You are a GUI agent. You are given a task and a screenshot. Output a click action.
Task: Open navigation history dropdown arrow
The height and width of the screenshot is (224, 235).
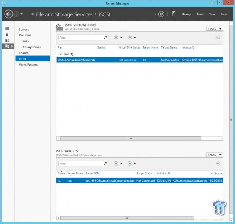coord(22,14)
